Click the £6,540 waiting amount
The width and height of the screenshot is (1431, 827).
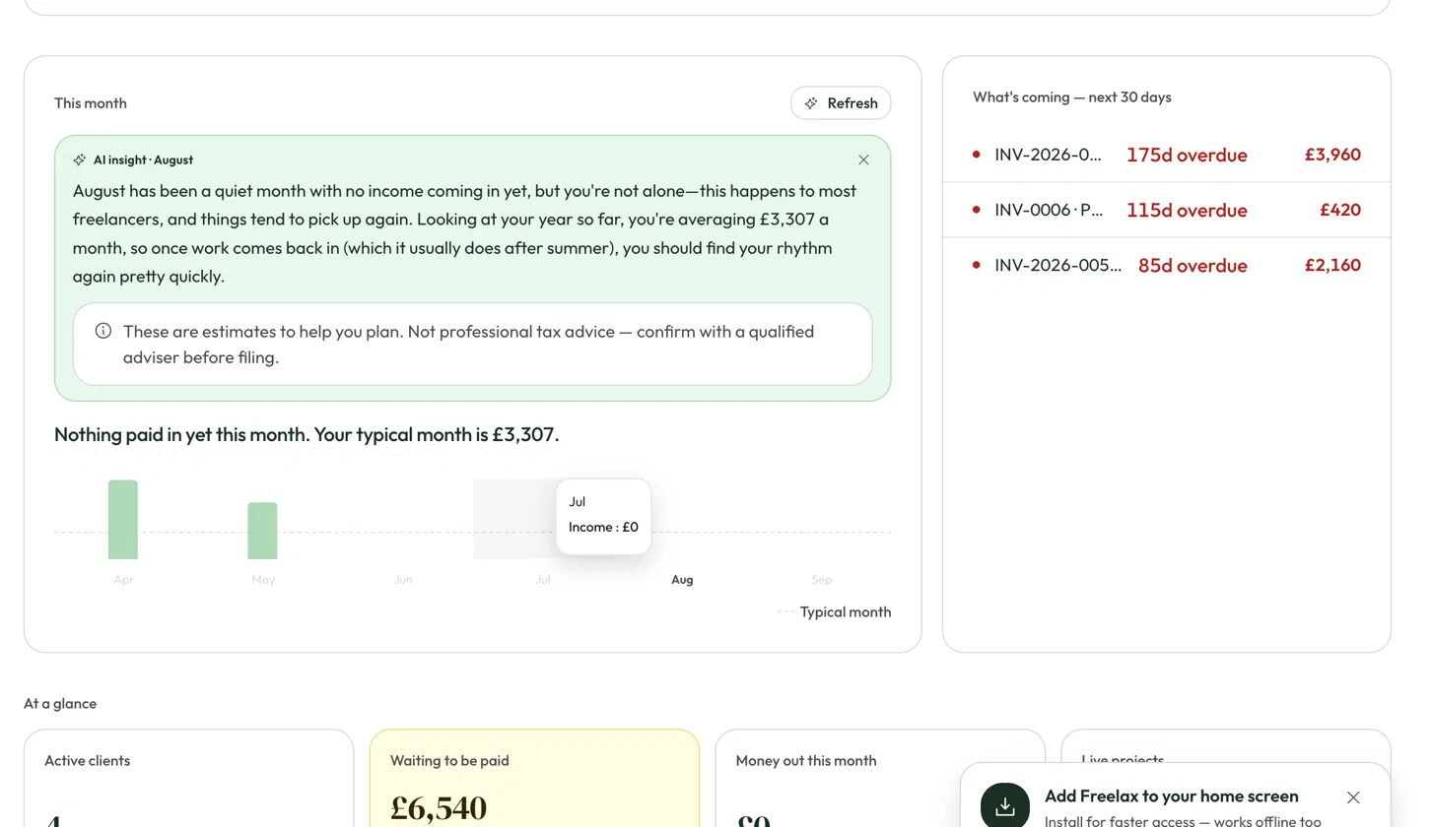point(439,808)
